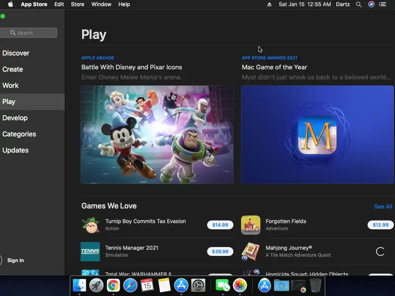Focus the App Store Search field
Image resolution: width=395 pixels, height=296 pixels.
pyautogui.click(x=29, y=33)
